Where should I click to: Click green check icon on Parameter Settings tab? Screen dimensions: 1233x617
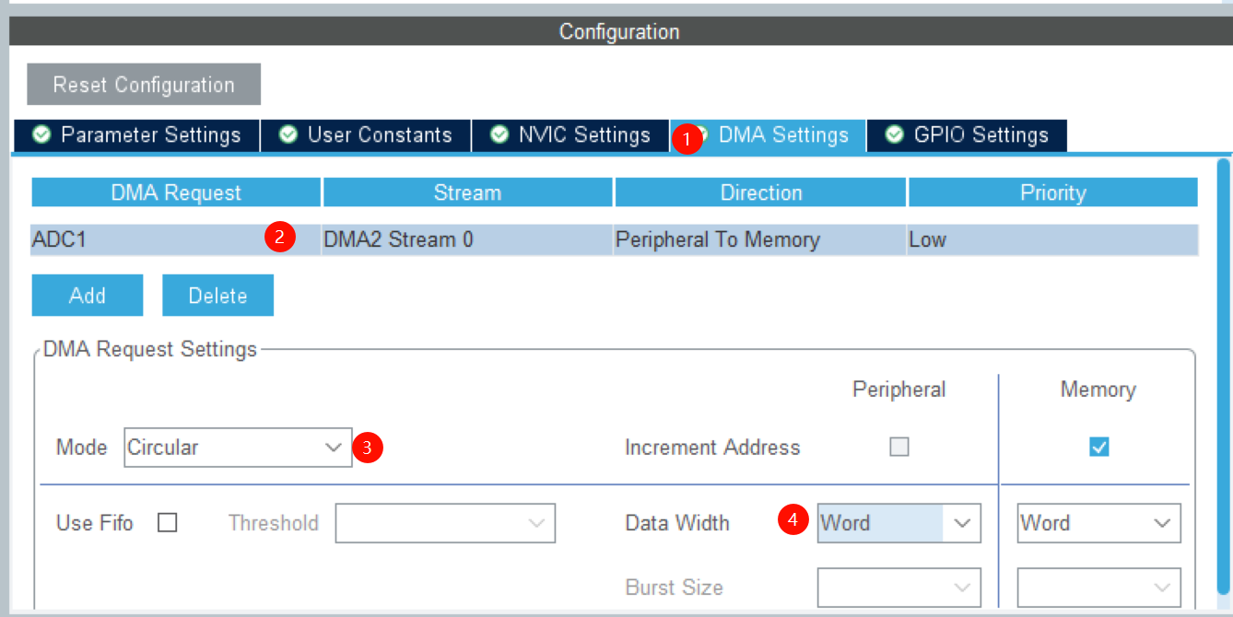click(41, 134)
